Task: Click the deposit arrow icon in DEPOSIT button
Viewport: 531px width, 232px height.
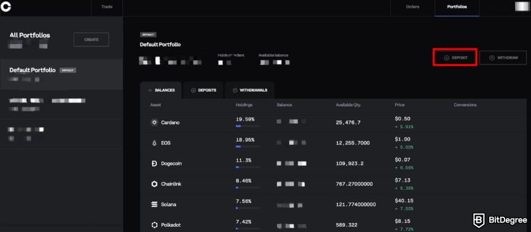Action: [447, 58]
